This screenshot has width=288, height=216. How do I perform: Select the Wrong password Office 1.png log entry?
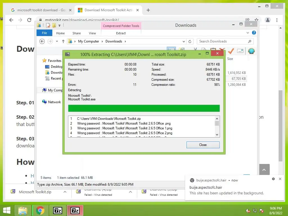(x=125, y=128)
